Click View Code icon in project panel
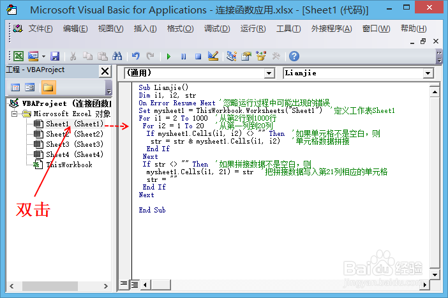The height and width of the screenshot is (298, 448). (x=15, y=87)
